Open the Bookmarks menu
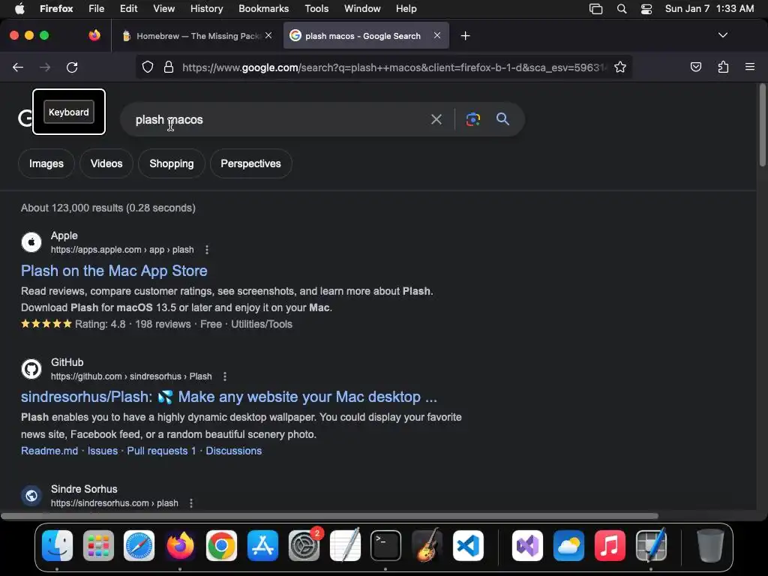Viewport: 768px width, 576px height. point(263,9)
